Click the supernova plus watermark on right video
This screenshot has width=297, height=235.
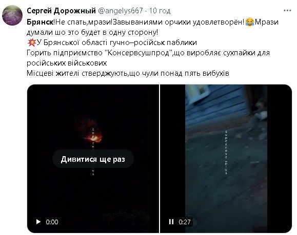(226, 153)
